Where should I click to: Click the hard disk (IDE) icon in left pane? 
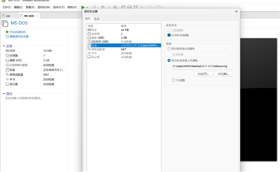point(7,60)
